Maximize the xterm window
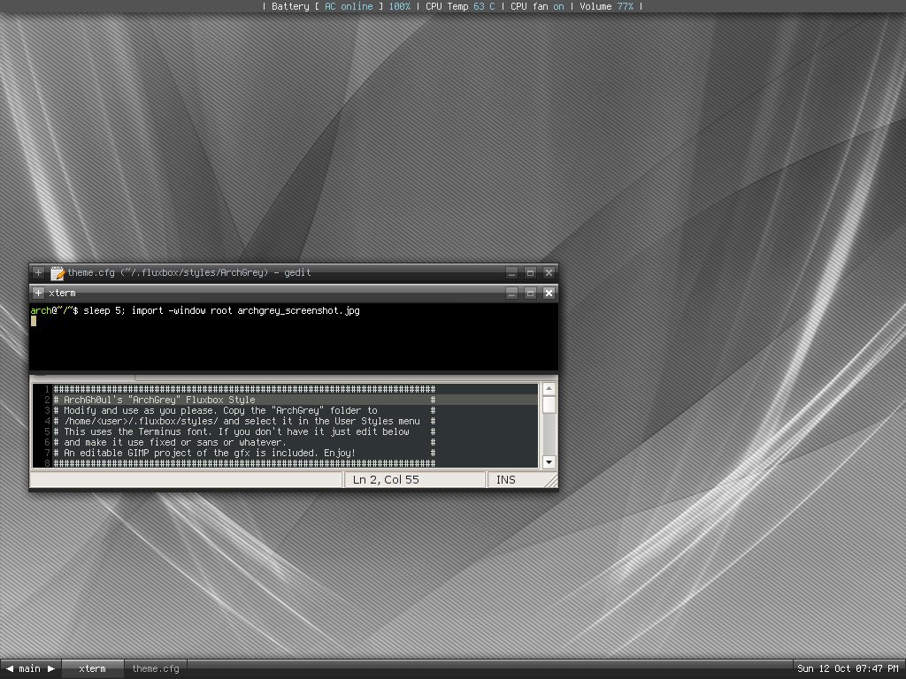Viewport: 906px width, 679px height. coord(531,293)
